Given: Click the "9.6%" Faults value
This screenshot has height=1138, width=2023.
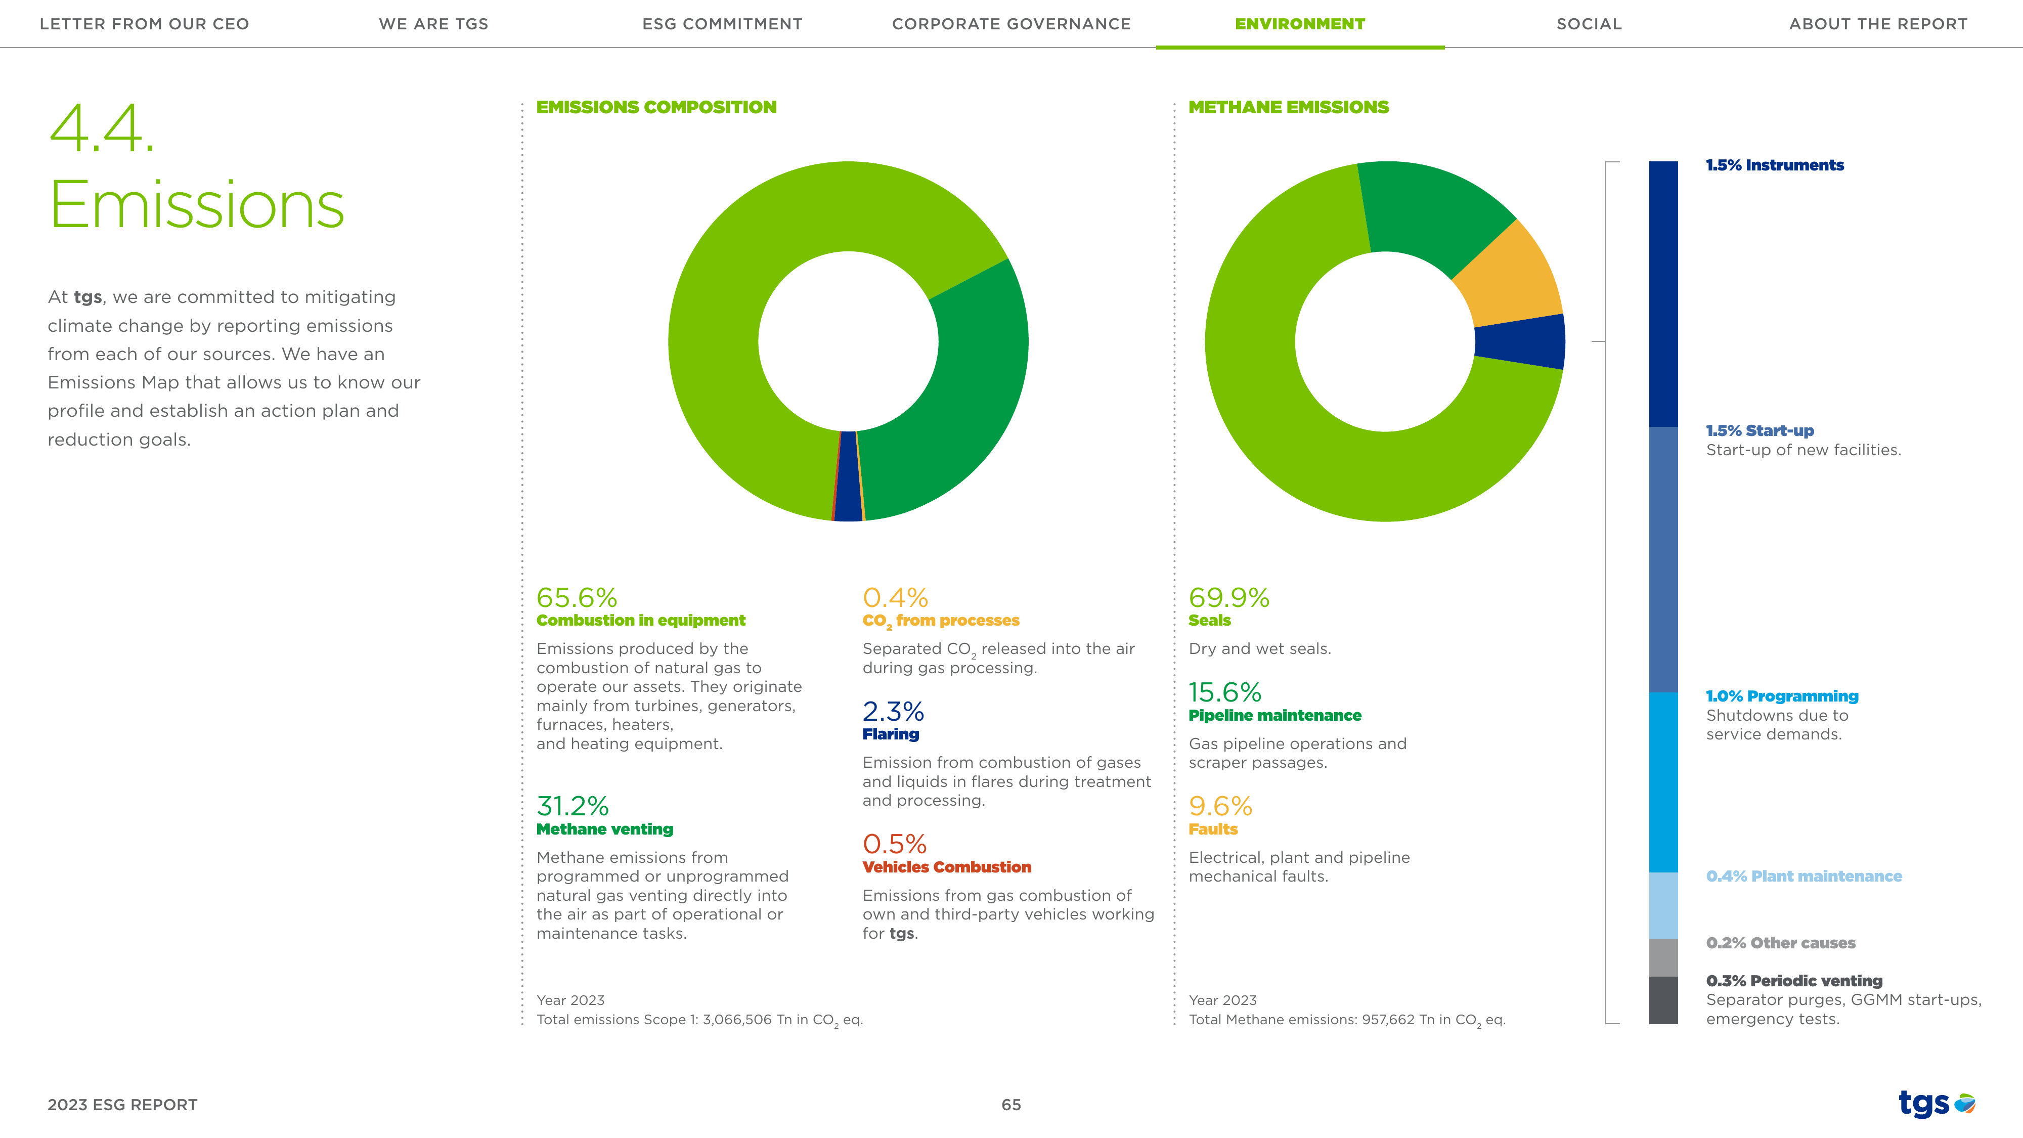Looking at the screenshot, I should coord(1220,806).
